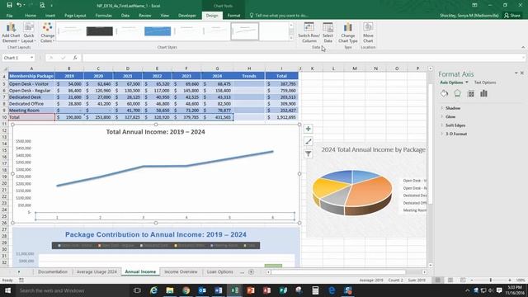Click the Save icon in the Quick Access Toolbar
Viewport: 528px width, 297px height.
point(9,5)
